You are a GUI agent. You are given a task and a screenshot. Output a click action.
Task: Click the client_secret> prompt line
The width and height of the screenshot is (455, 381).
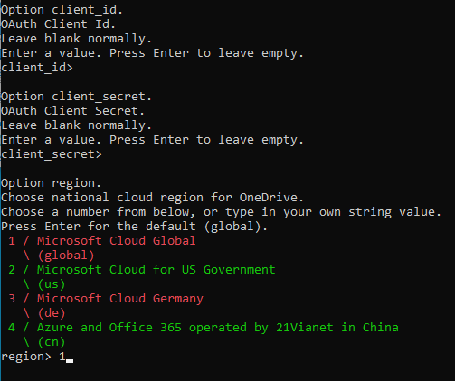[52, 154]
